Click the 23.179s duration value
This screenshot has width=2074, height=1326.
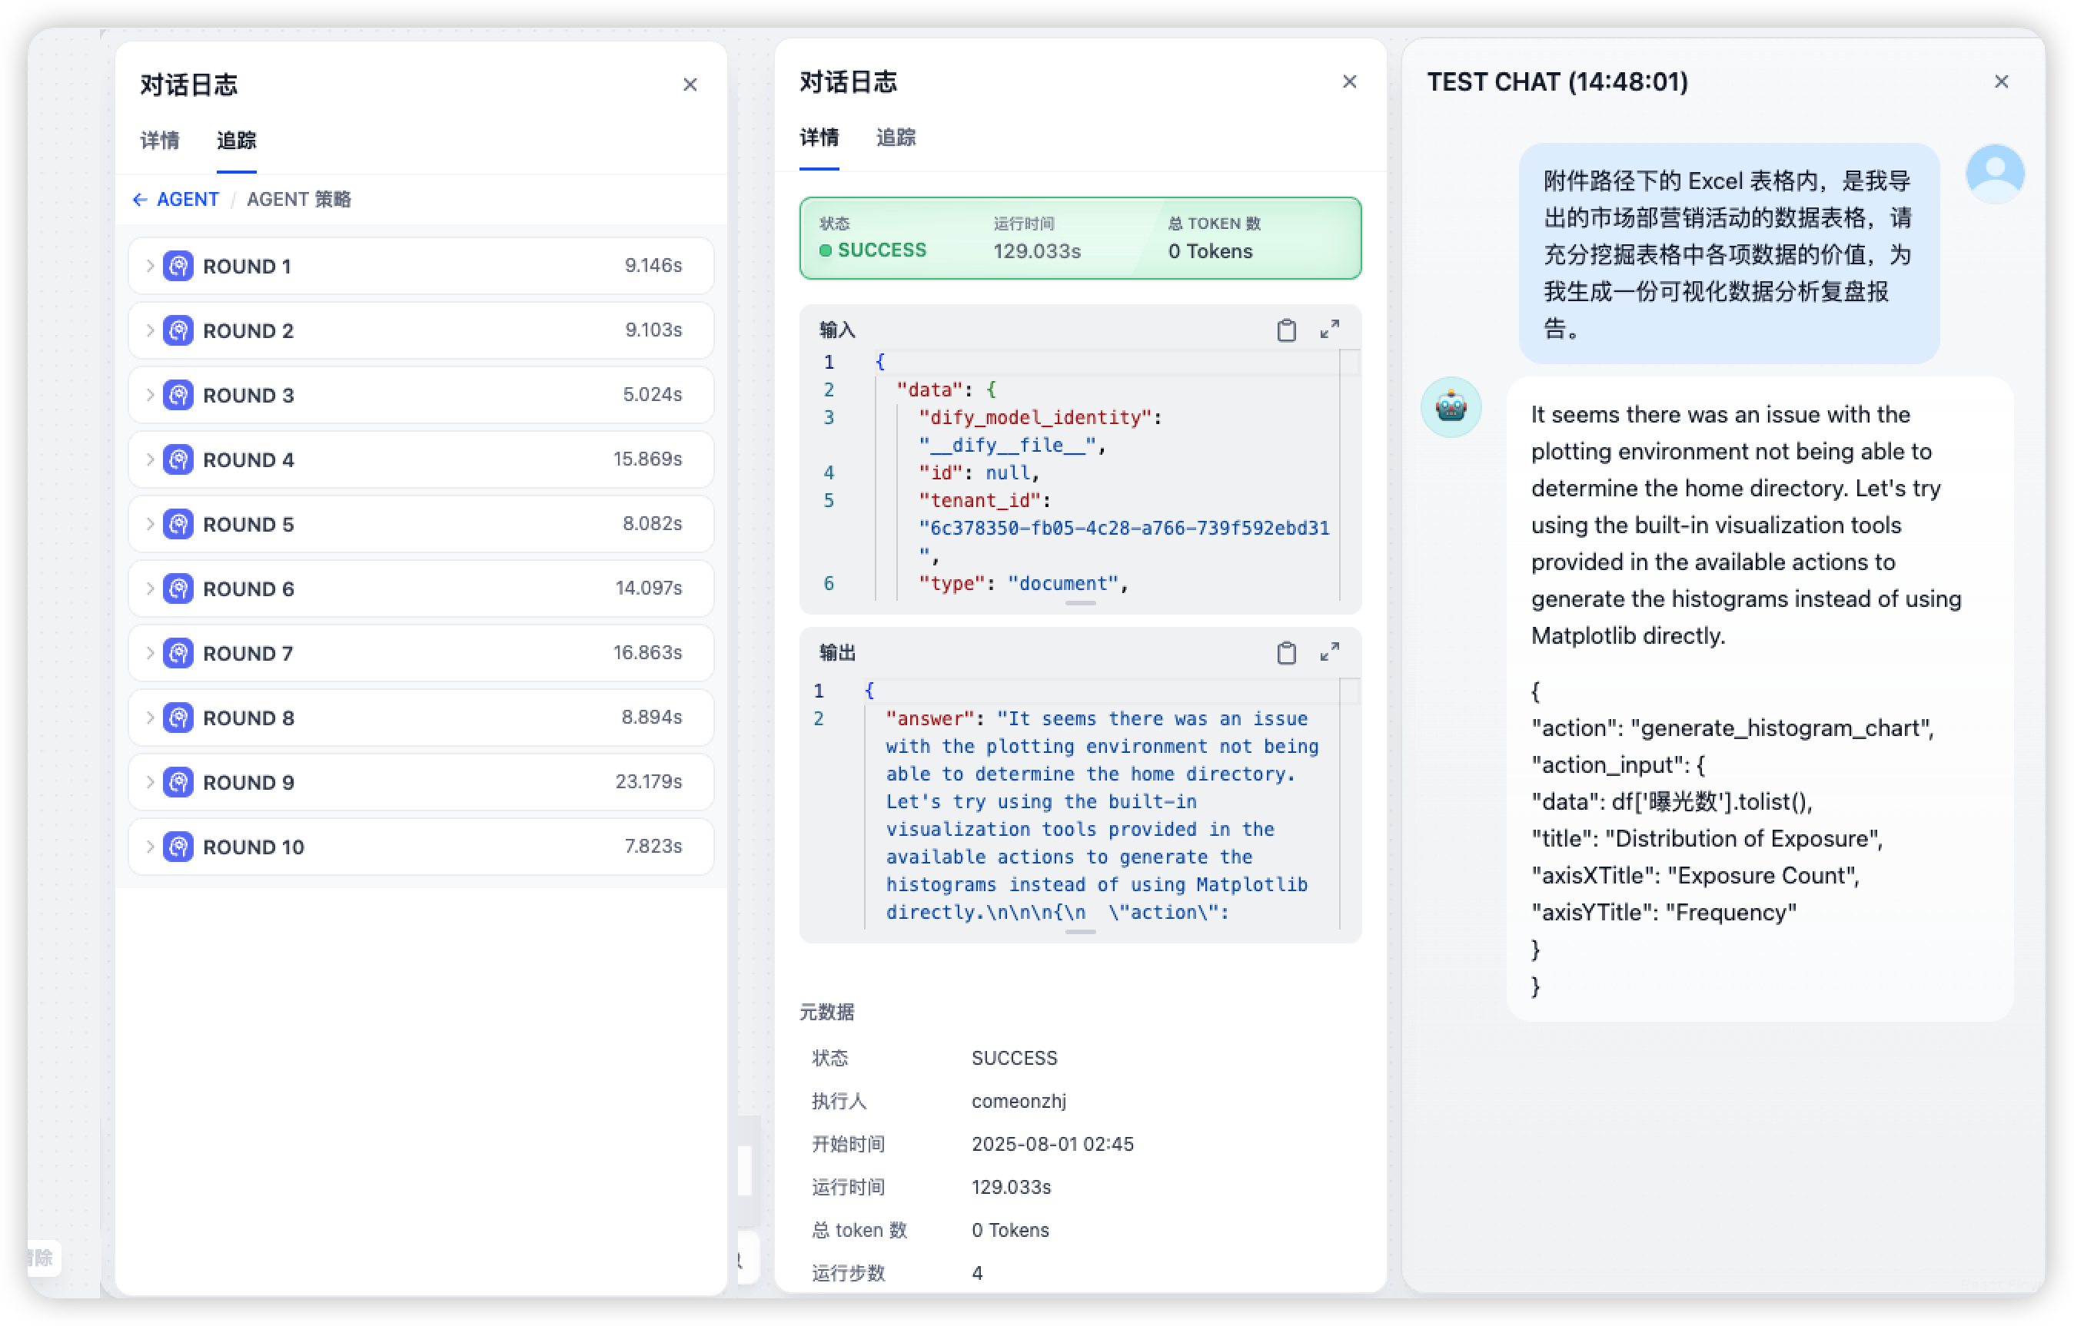(x=649, y=782)
